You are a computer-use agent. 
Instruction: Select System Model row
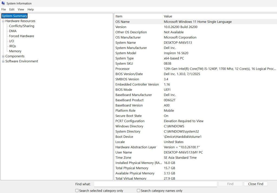click(x=196, y=53)
